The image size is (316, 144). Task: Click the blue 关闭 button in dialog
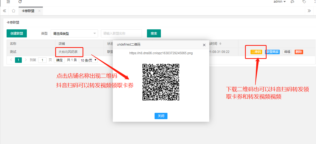[x=161, y=116]
